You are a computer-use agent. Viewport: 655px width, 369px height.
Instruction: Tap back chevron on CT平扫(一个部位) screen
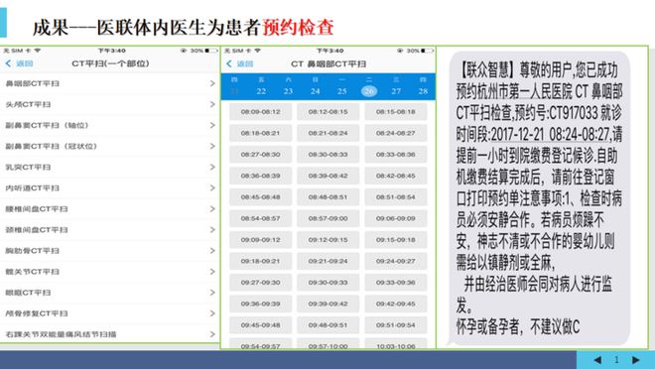(x=8, y=63)
